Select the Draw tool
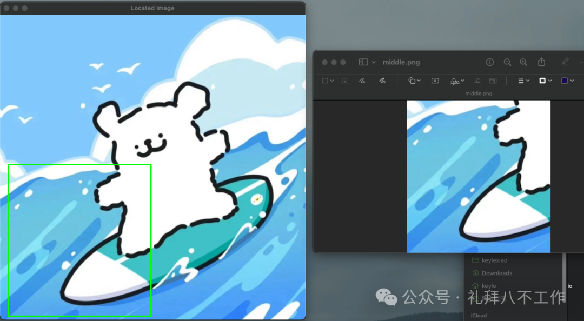 [x=382, y=81]
